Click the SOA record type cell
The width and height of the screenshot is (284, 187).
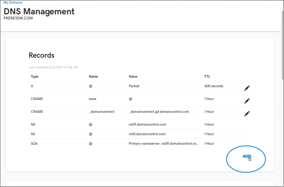click(x=34, y=144)
